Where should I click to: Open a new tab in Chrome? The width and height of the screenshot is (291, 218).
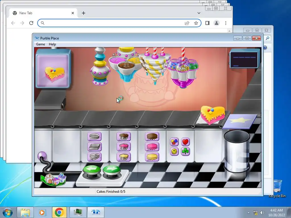click(84, 13)
